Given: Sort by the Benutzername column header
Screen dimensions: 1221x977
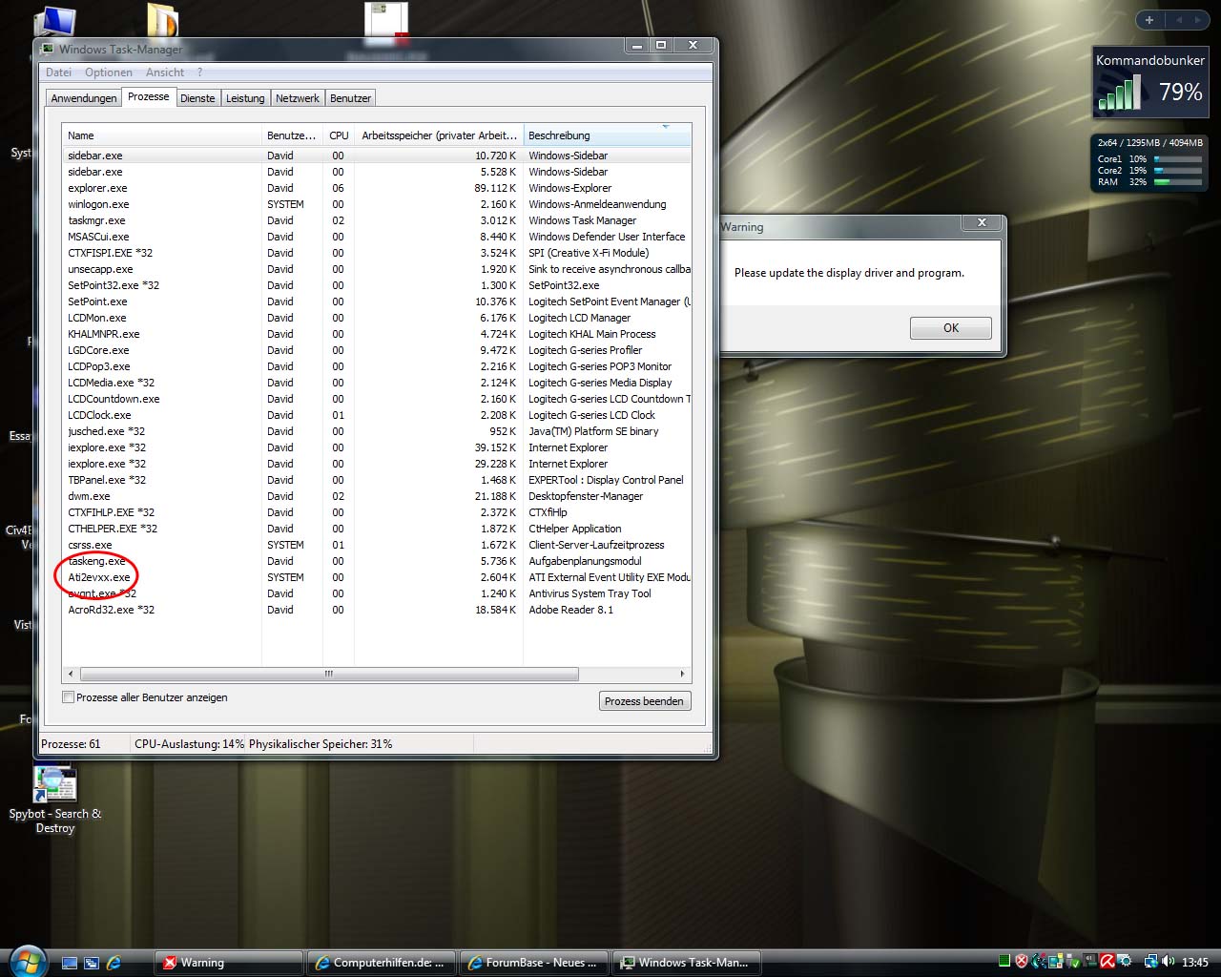Looking at the screenshot, I should (293, 135).
